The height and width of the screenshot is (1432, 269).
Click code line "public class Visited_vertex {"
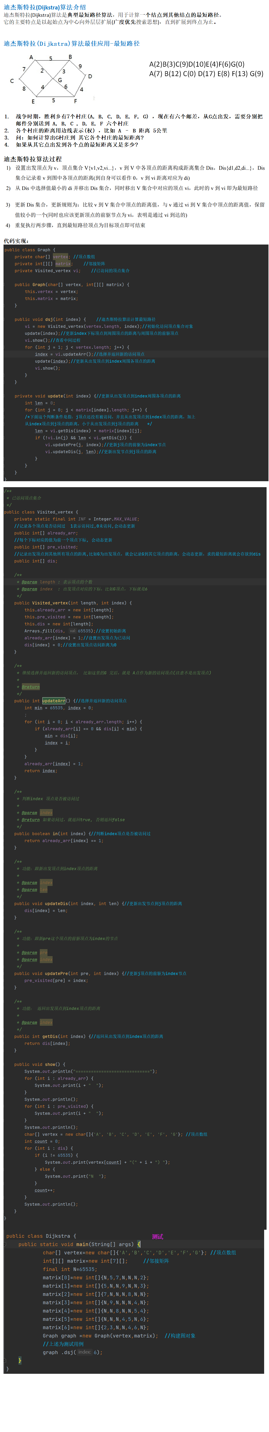pos(41,512)
